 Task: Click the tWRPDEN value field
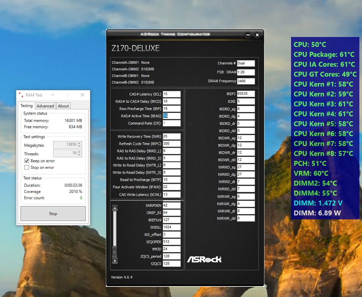[172, 205]
